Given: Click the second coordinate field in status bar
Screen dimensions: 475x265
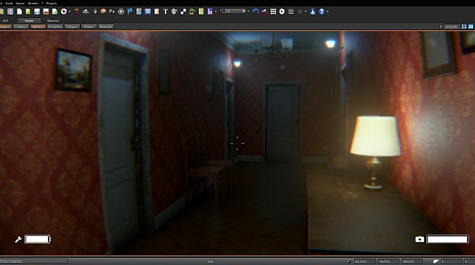Looking at the screenshot, I should (388, 261).
